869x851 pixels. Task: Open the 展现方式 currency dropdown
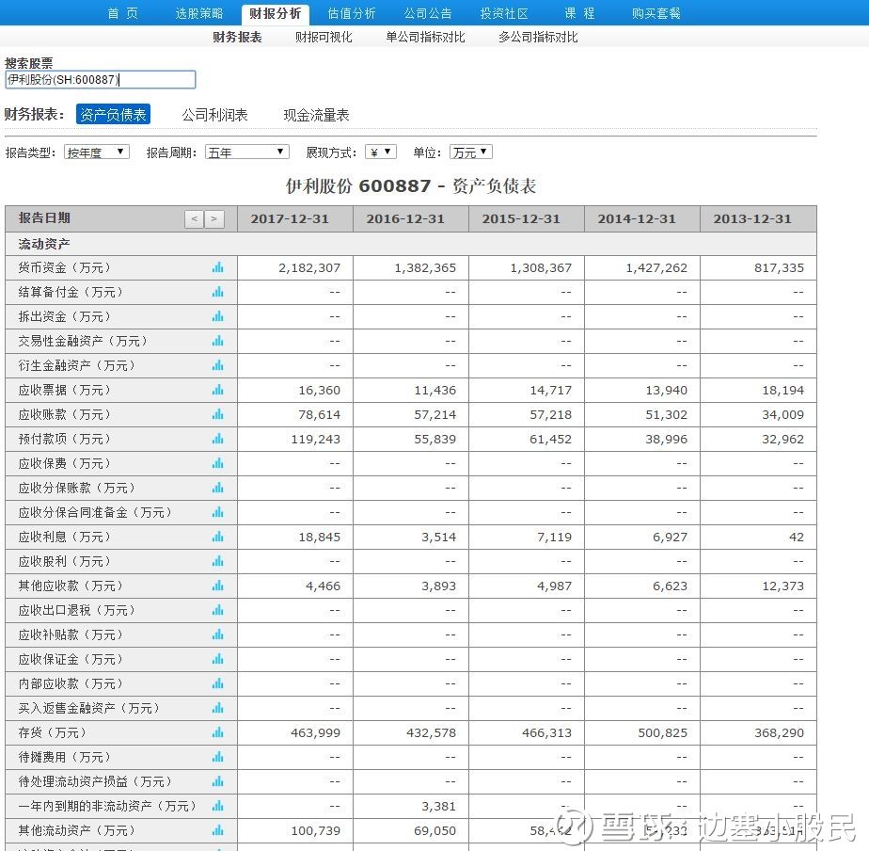[x=380, y=151]
